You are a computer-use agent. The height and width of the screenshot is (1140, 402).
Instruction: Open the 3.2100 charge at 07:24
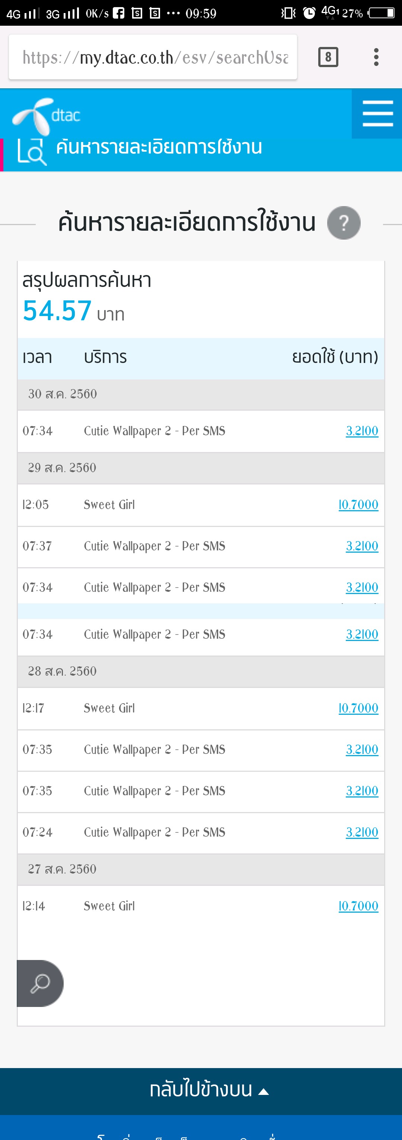point(362,832)
